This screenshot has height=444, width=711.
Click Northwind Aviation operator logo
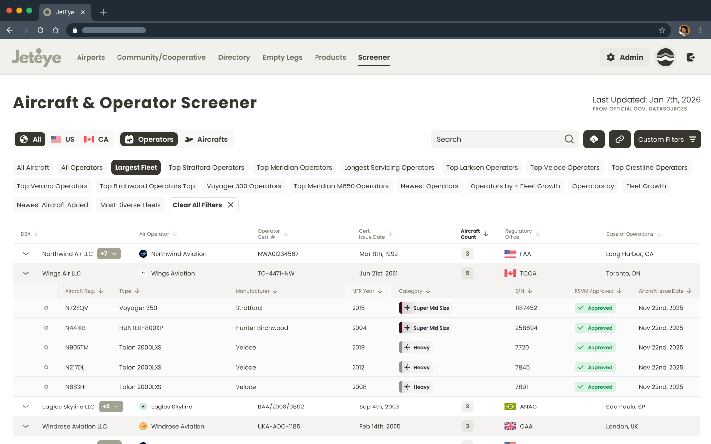tap(143, 254)
